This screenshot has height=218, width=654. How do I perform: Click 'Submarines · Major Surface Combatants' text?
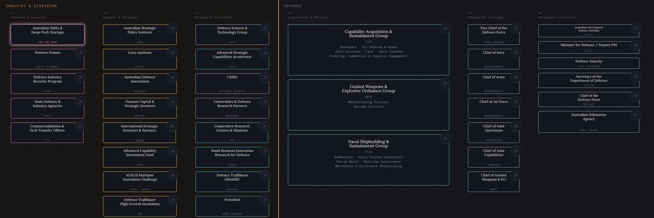(x=368, y=157)
